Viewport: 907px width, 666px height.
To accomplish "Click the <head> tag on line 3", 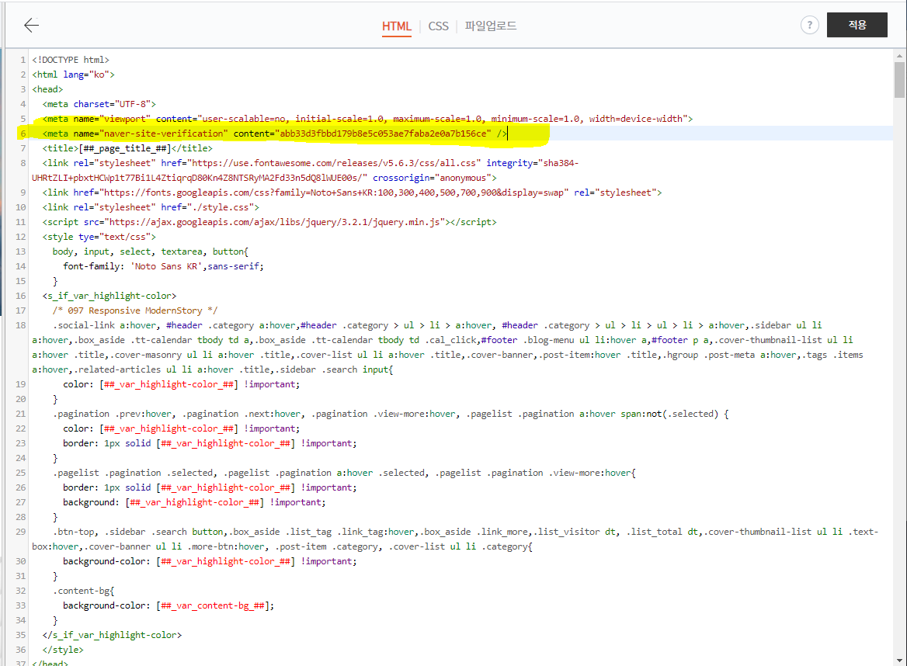I will pyautogui.click(x=47, y=89).
